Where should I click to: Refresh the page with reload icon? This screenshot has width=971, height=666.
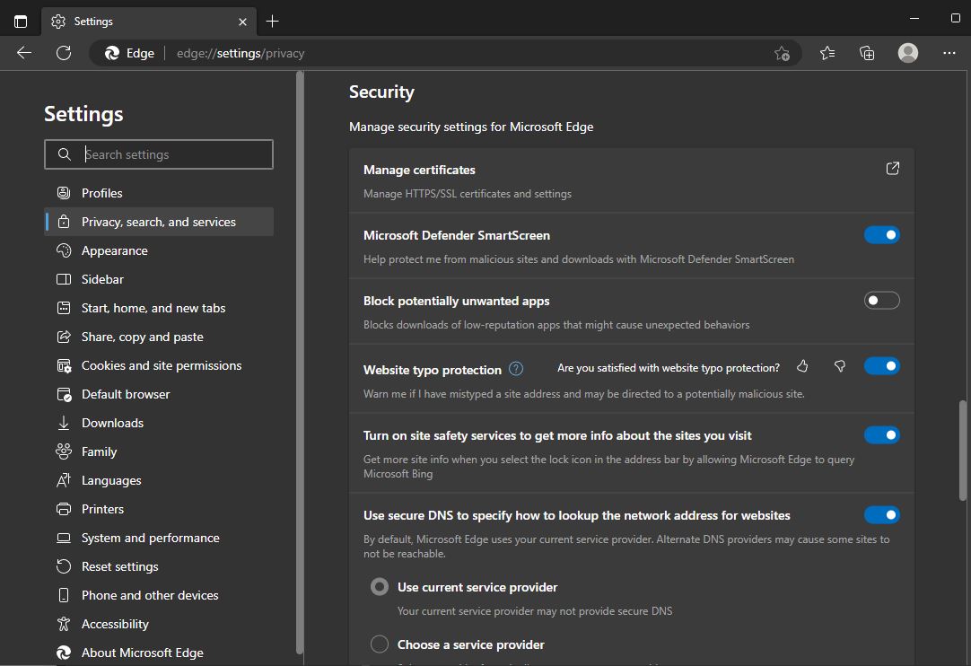pos(64,53)
